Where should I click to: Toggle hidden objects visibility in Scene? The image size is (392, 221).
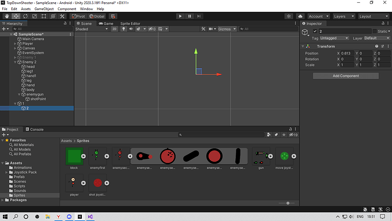(152, 29)
